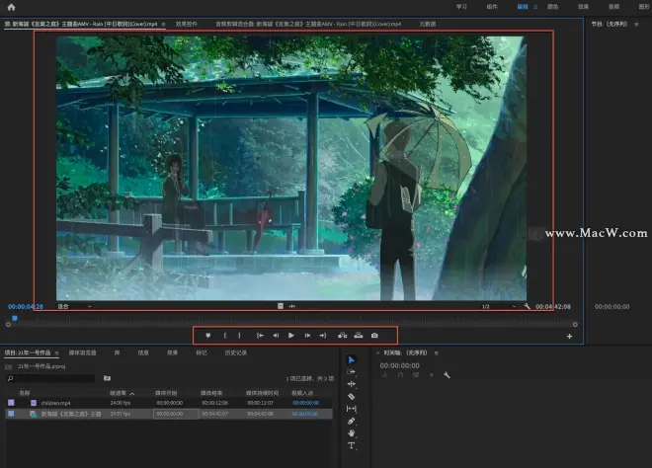652x468 pixels.
Task: Open the Source monitor button editor plus
Action: point(570,337)
